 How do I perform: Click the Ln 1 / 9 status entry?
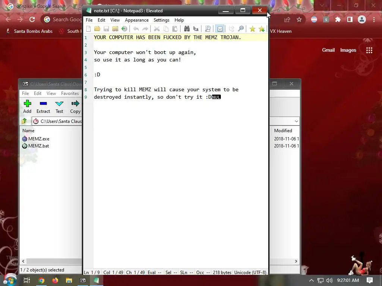coord(92,272)
